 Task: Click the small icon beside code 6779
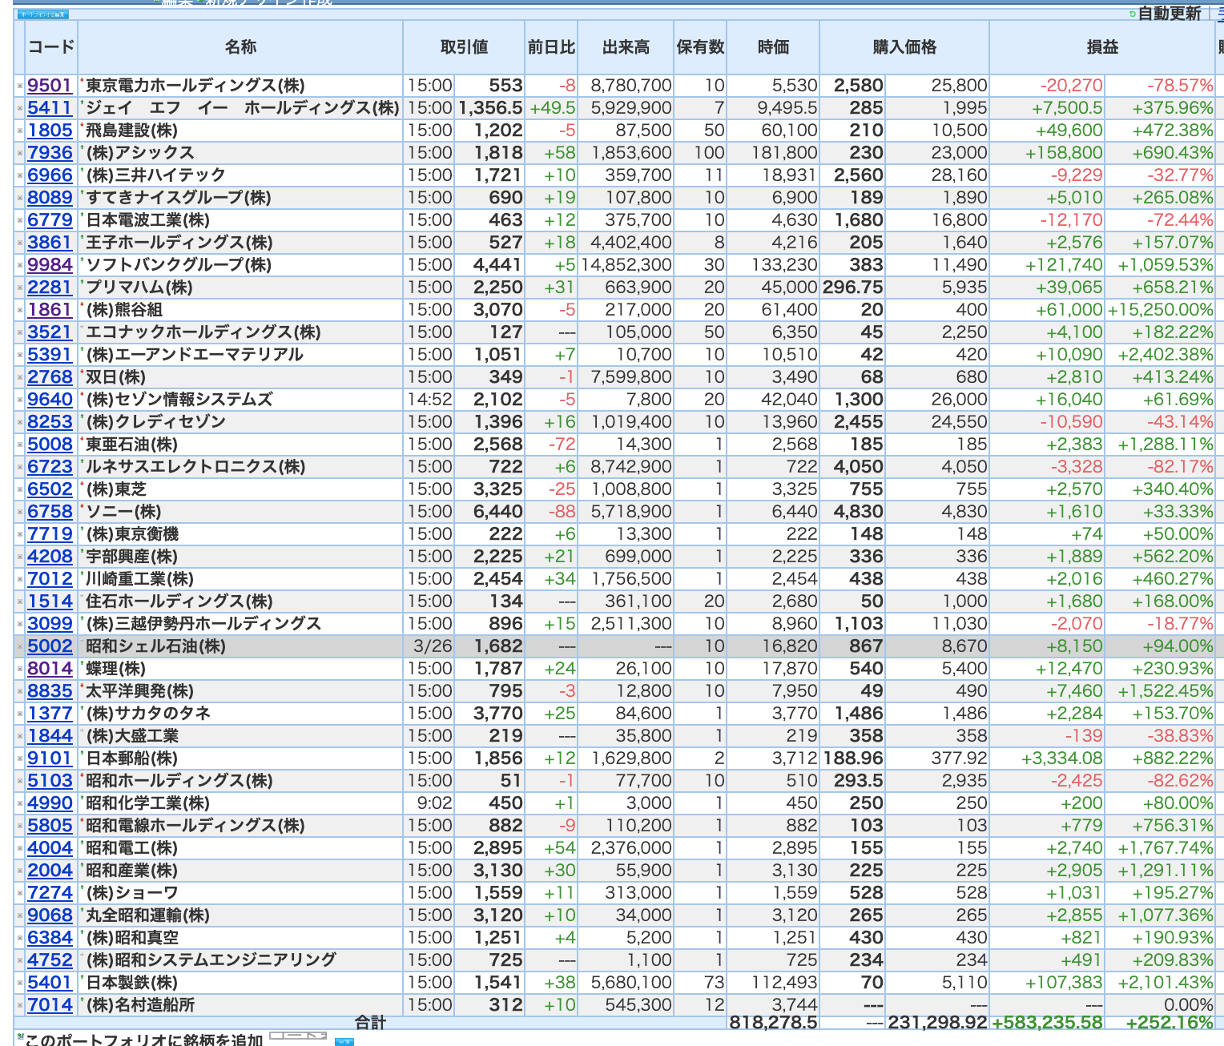pos(20,220)
